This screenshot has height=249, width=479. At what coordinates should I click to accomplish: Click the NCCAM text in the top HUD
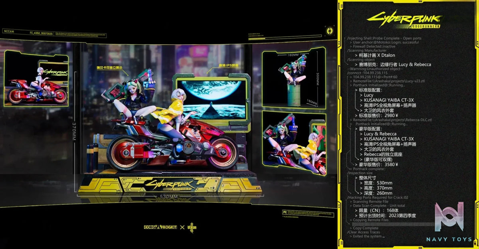coord(8,31)
